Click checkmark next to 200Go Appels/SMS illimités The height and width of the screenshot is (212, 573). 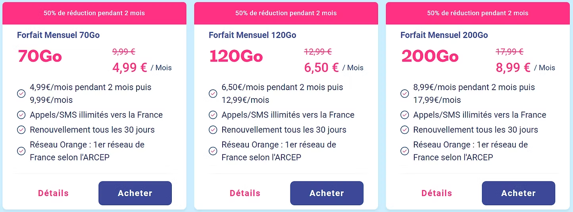click(x=405, y=115)
